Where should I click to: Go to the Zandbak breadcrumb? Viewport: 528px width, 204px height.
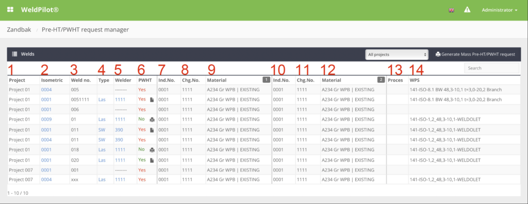tap(19, 30)
